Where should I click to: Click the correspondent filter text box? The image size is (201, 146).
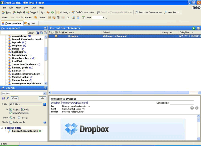[x=14, y=33]
